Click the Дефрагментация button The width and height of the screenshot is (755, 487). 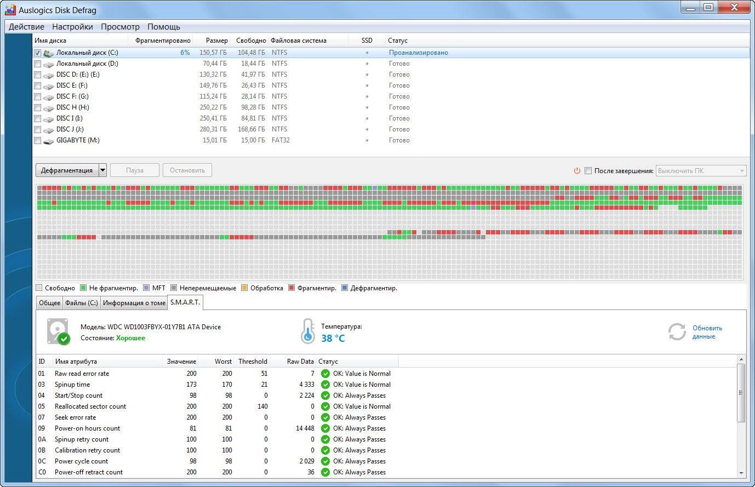67,170
